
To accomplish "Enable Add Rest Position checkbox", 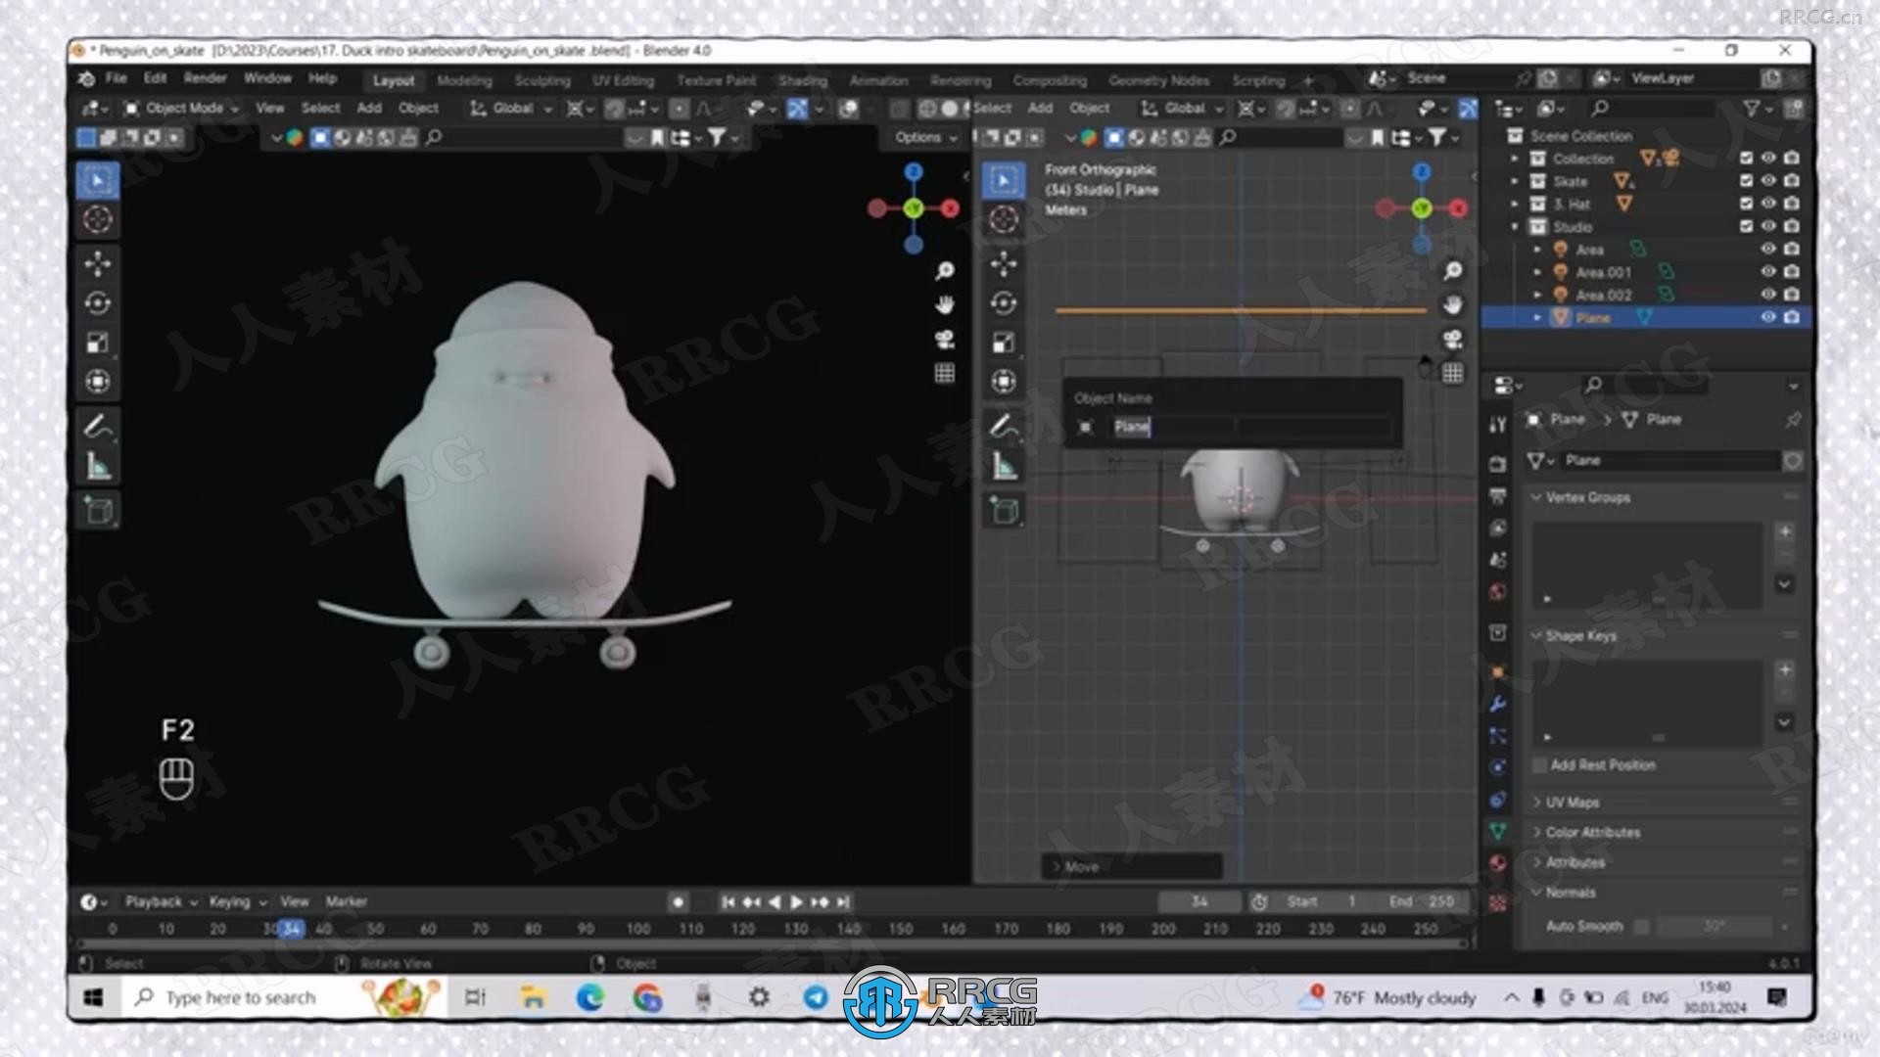I will point(1541,765).
